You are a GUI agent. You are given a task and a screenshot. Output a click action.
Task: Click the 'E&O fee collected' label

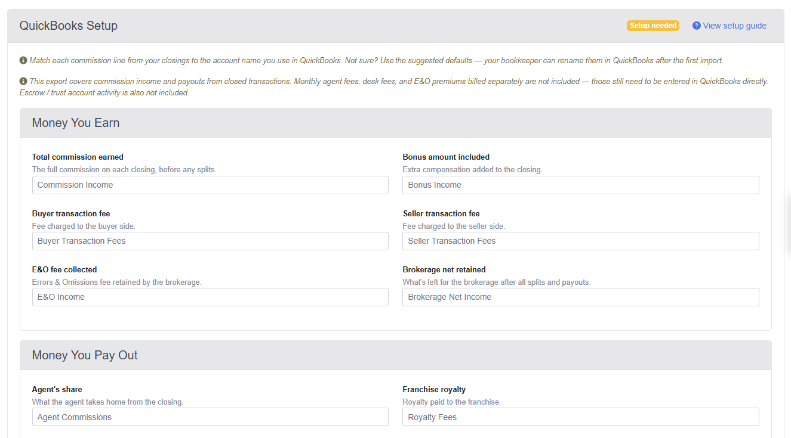coord(64,269)
